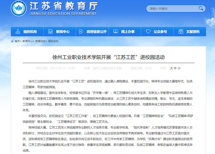The image size is (215, 154).
Task: Go to 首页 in the breadcrumb
Action: (x=17, y=41)
